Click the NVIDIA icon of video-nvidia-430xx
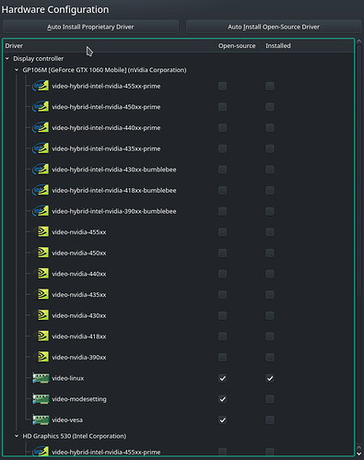This screenshot has height=460, width=364. pos(43,315)
